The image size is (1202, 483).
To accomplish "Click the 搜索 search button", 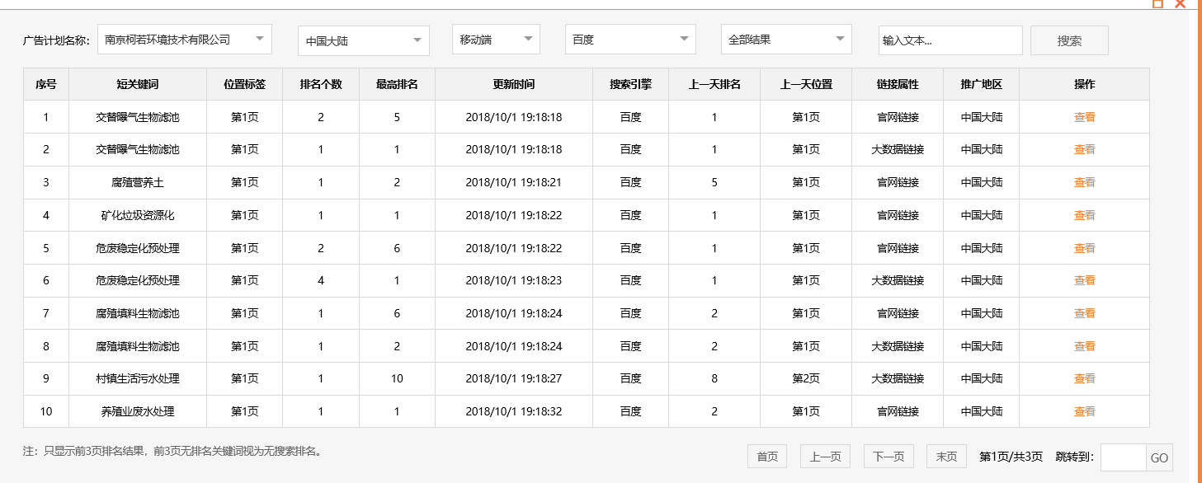I will pos(1069,39).
